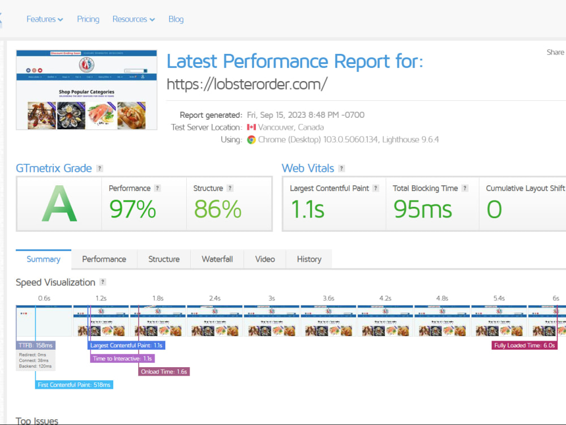
Task: Click the 2.4s filmstrip frame
Action: tap(215, 321)
